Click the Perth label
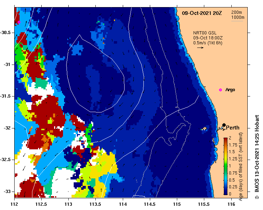Image resolution: width=263 pixels, height=210 pixels. point(233,128)
